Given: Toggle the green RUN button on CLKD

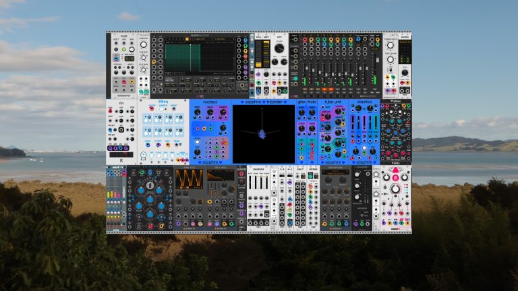Looking at the screenshot, I should 124,49.
